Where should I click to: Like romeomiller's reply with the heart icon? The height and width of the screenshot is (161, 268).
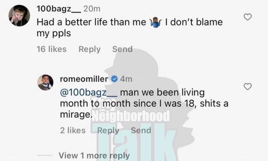[x=248, y=86]
